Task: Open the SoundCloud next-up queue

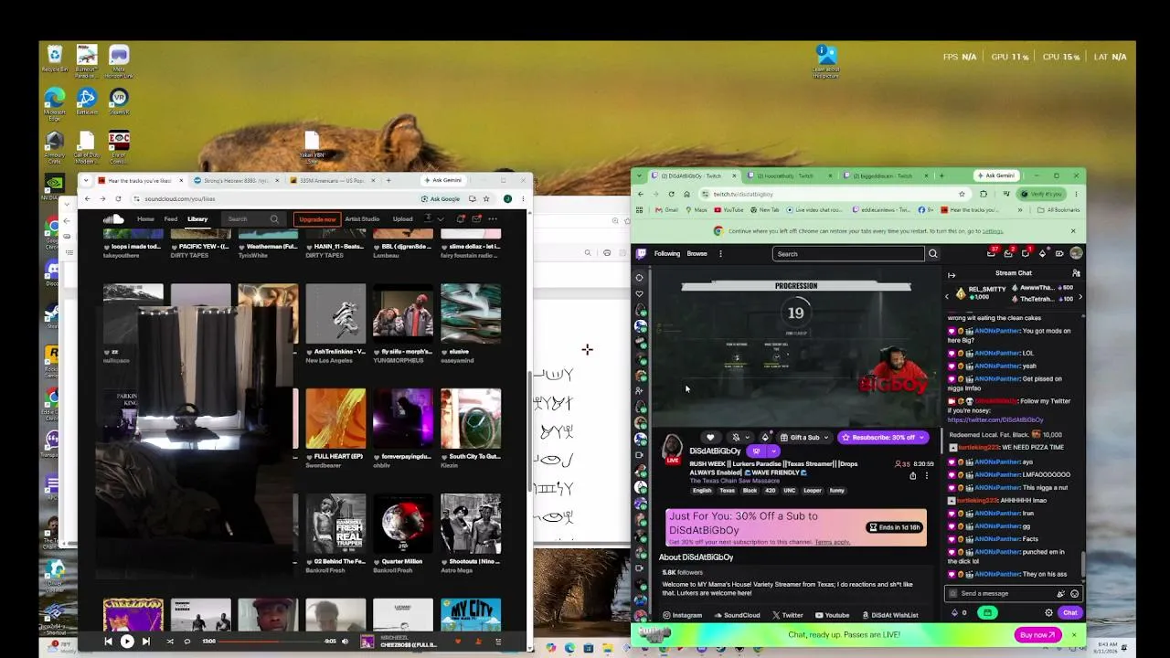Action: click(x=498, y=642)
